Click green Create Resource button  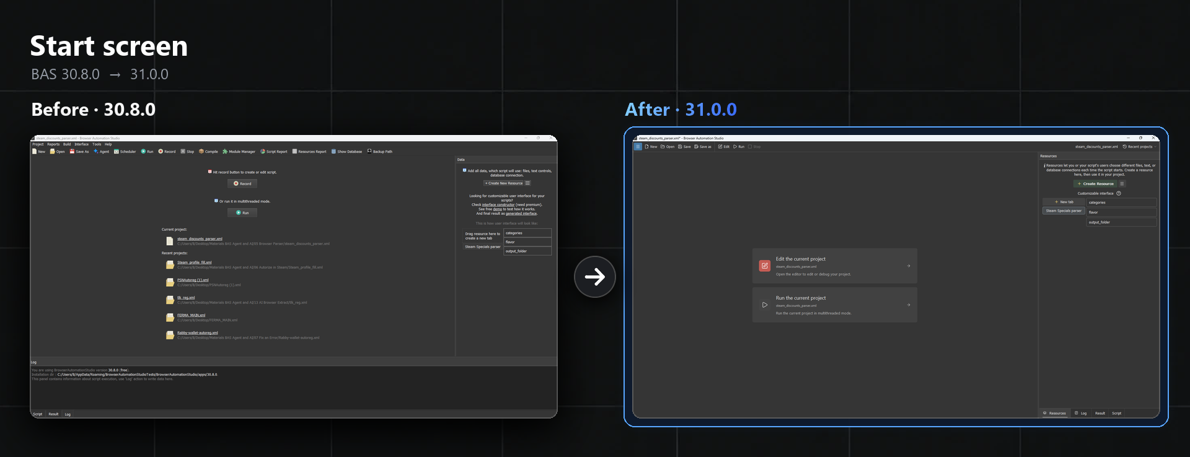(x=1095, y=184)
